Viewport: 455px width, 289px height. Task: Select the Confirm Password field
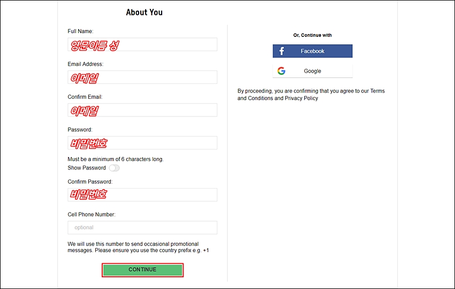142,194
